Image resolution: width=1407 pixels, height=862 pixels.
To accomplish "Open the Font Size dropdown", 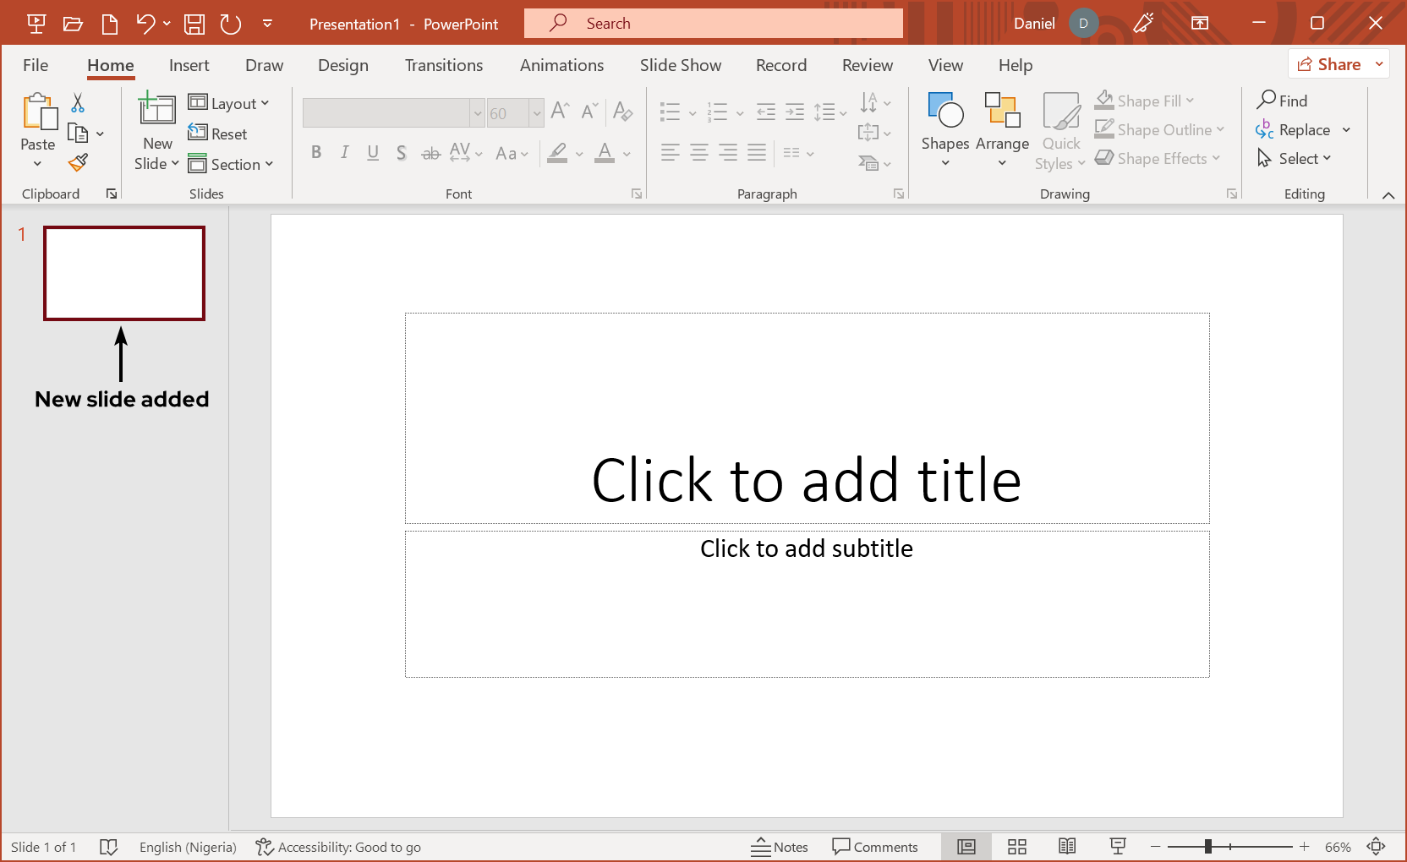I will point(539,112).
